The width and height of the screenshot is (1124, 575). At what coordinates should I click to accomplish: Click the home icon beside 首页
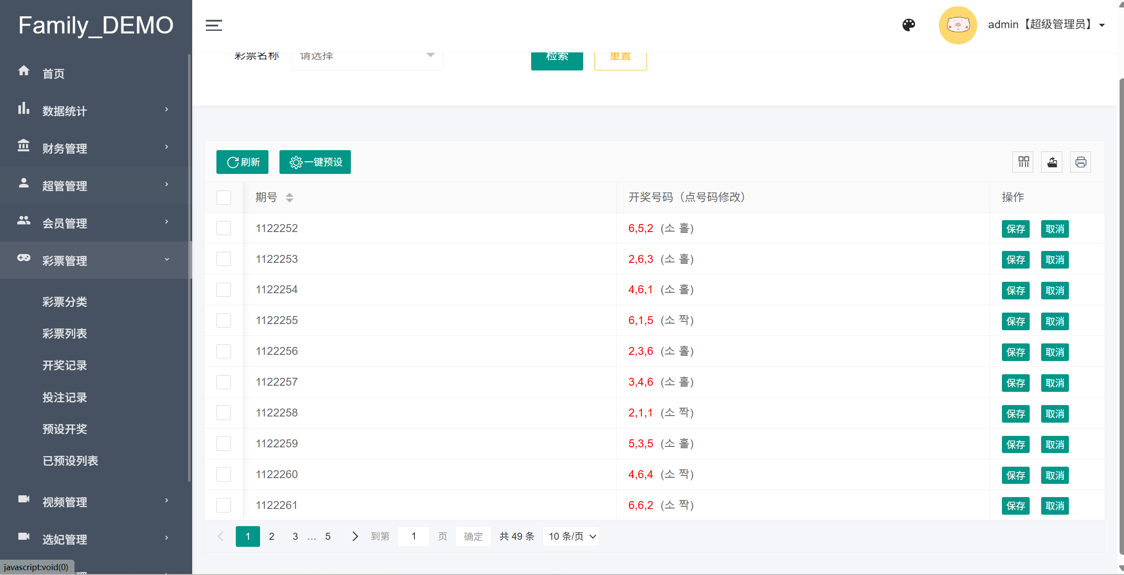24,70
